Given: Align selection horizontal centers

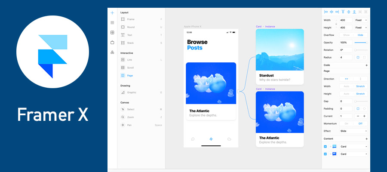Looking at the screenshot, I should pos(332,12).
